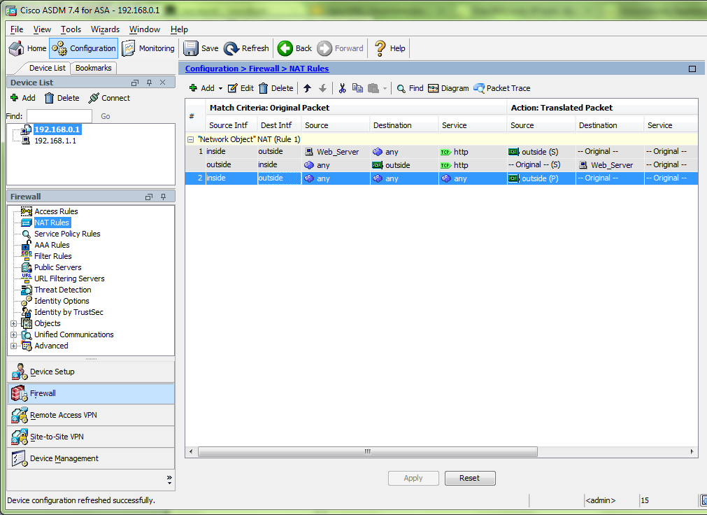Click the Find device input field
This screenshot has height=515, width=707.
59,116
